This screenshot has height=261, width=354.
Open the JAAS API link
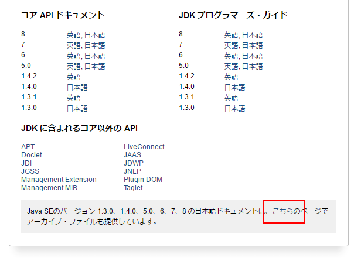click(x=132, y=155)
